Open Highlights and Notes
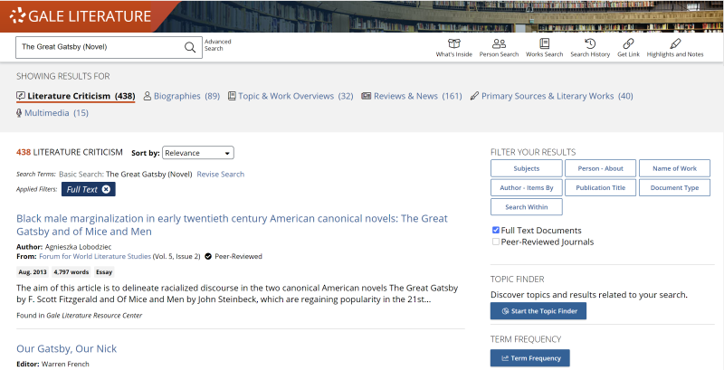724x370 pixels. [675, 48]
